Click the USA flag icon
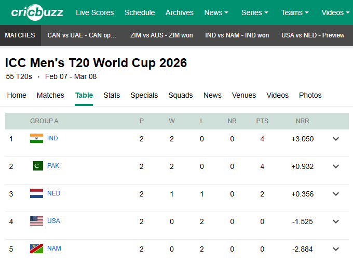 pos(36,221)
